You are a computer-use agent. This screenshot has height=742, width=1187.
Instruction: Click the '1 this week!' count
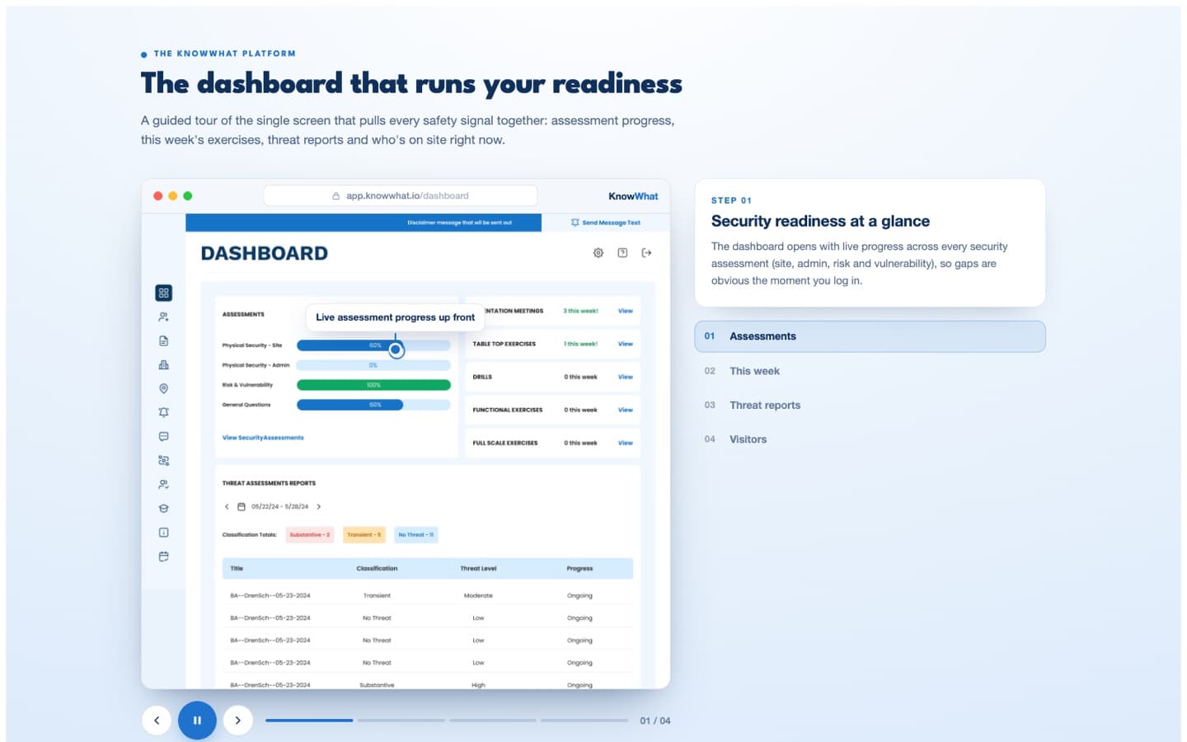tap(580, 344)
